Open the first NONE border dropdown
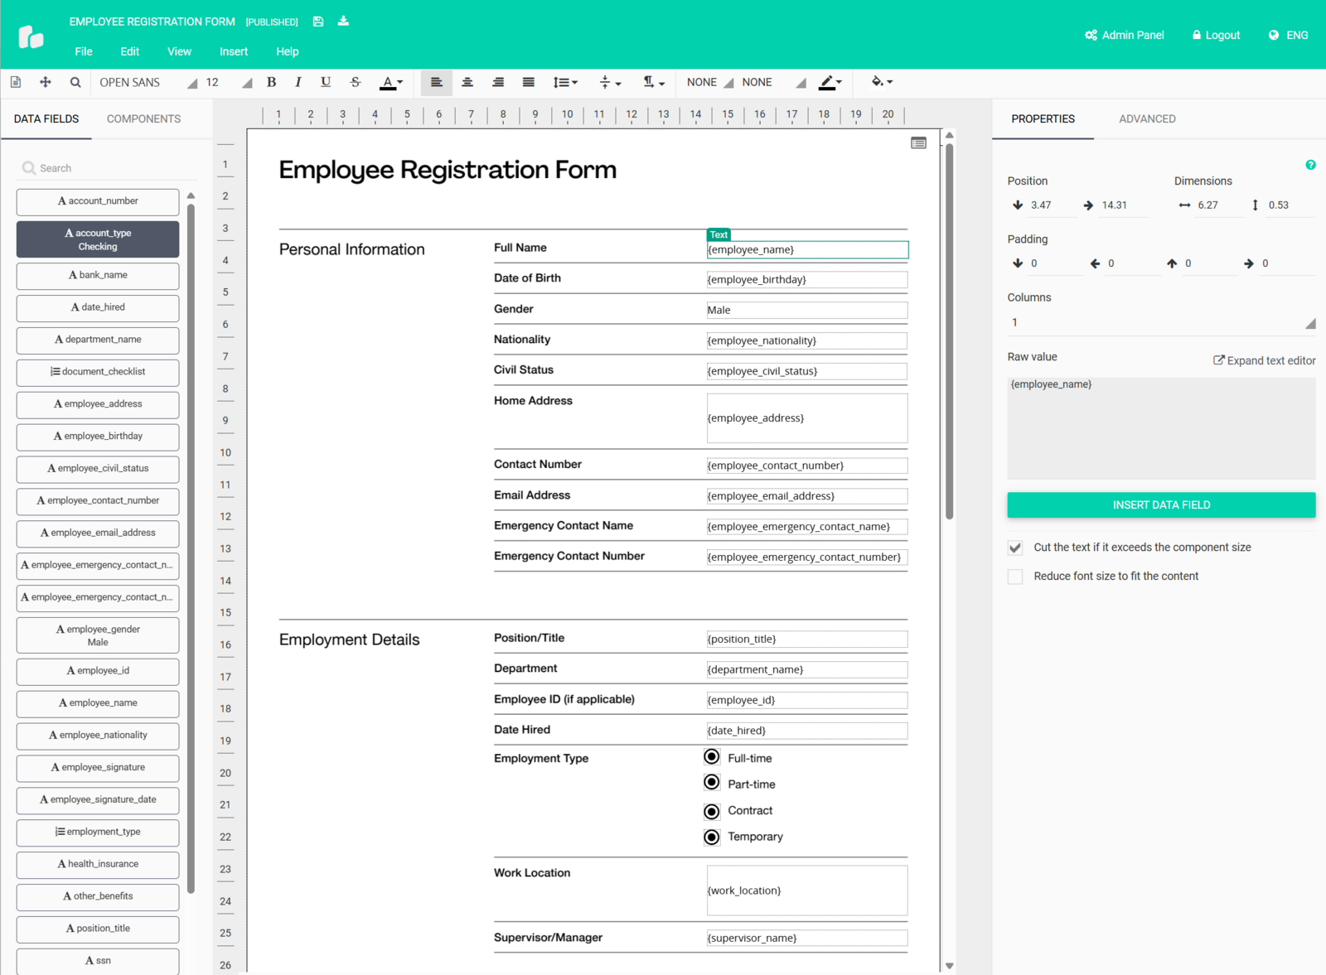 (x=709, y=82)
